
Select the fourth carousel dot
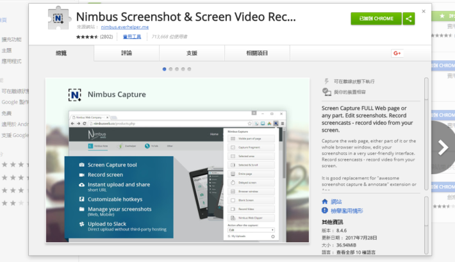(183, 69)
